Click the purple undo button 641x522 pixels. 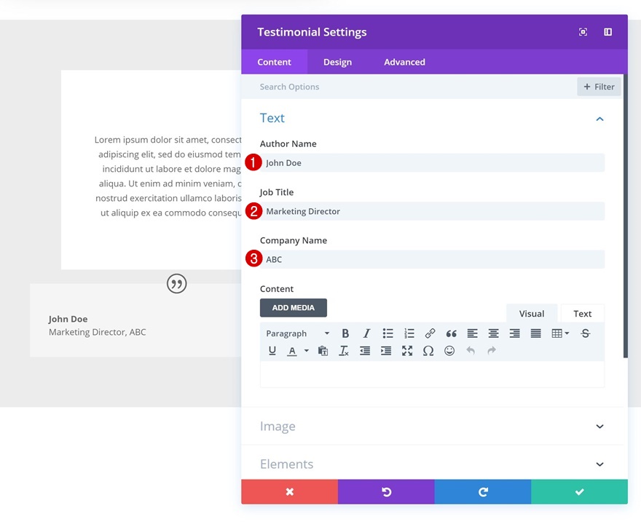pos(386,491)
